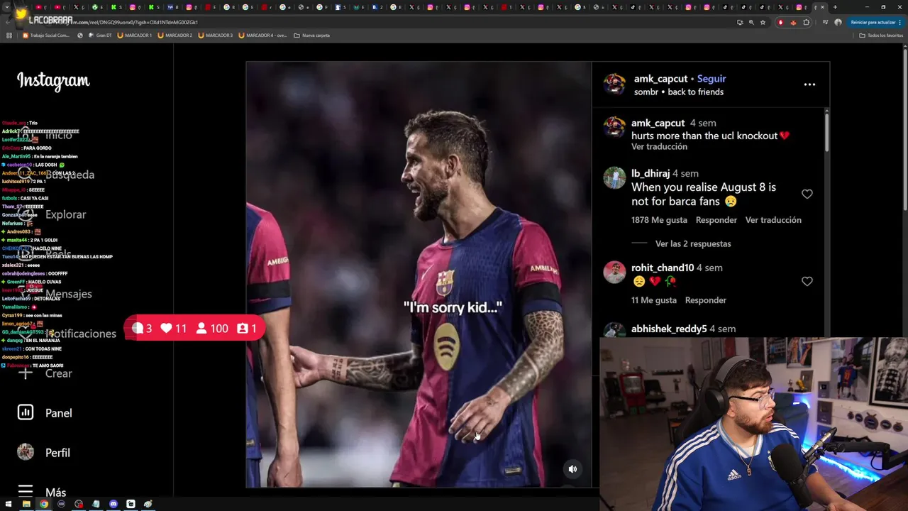This screenshot has height=511, width=908.
Task: Open the Panel dashboard icon in sidebar
Action: click(x=26, y=412)
